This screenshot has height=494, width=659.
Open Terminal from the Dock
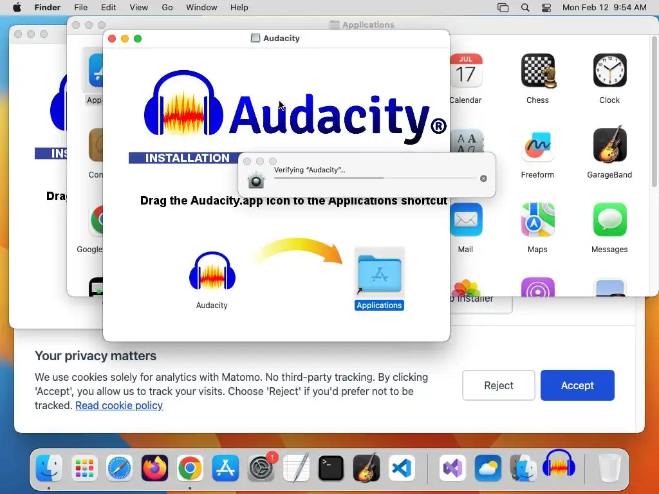[x=331, y=468]
